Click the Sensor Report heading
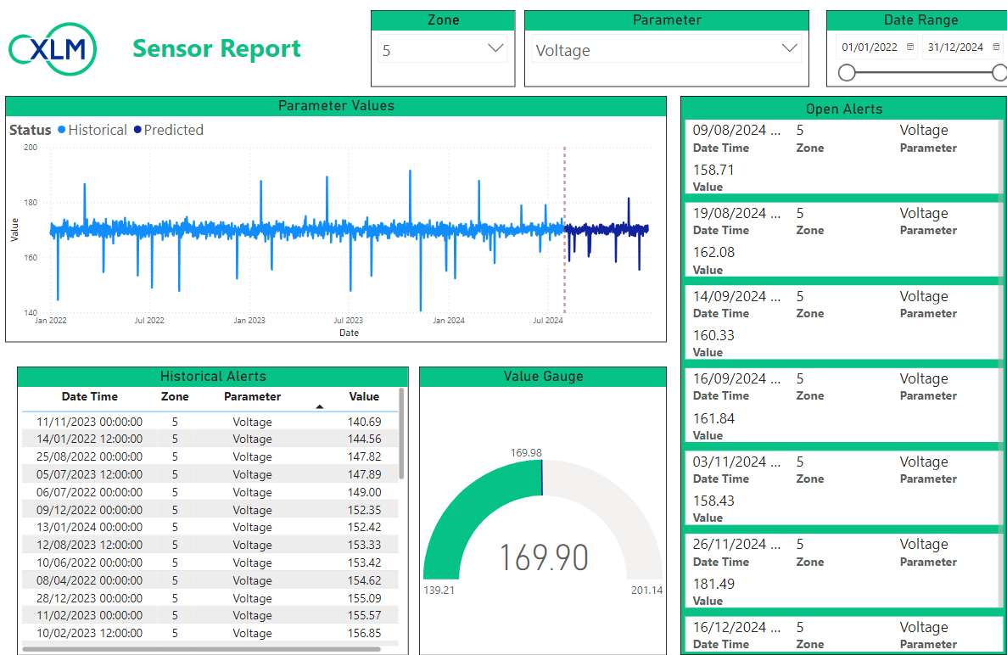 click(x=216, y=49)
